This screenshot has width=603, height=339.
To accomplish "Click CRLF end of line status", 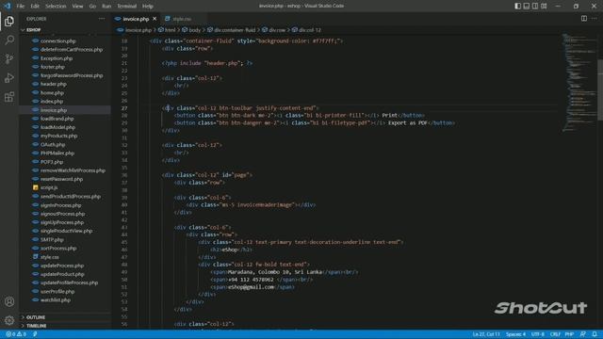I will tap(555, 334).
